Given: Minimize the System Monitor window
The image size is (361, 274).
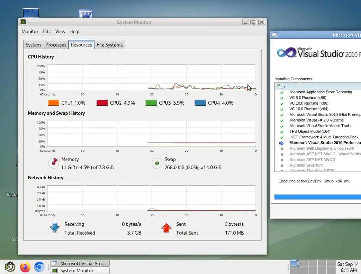Looking at the screenshot, I should [x=245, y=22].
